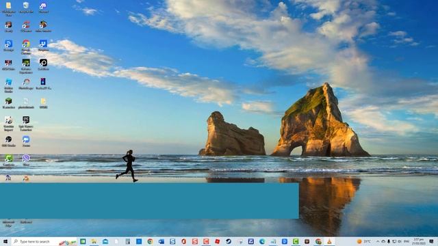Viewport: 438px width, 246px height.
Task: Open the taskbar clock and calendar
Action: [418, 241]
